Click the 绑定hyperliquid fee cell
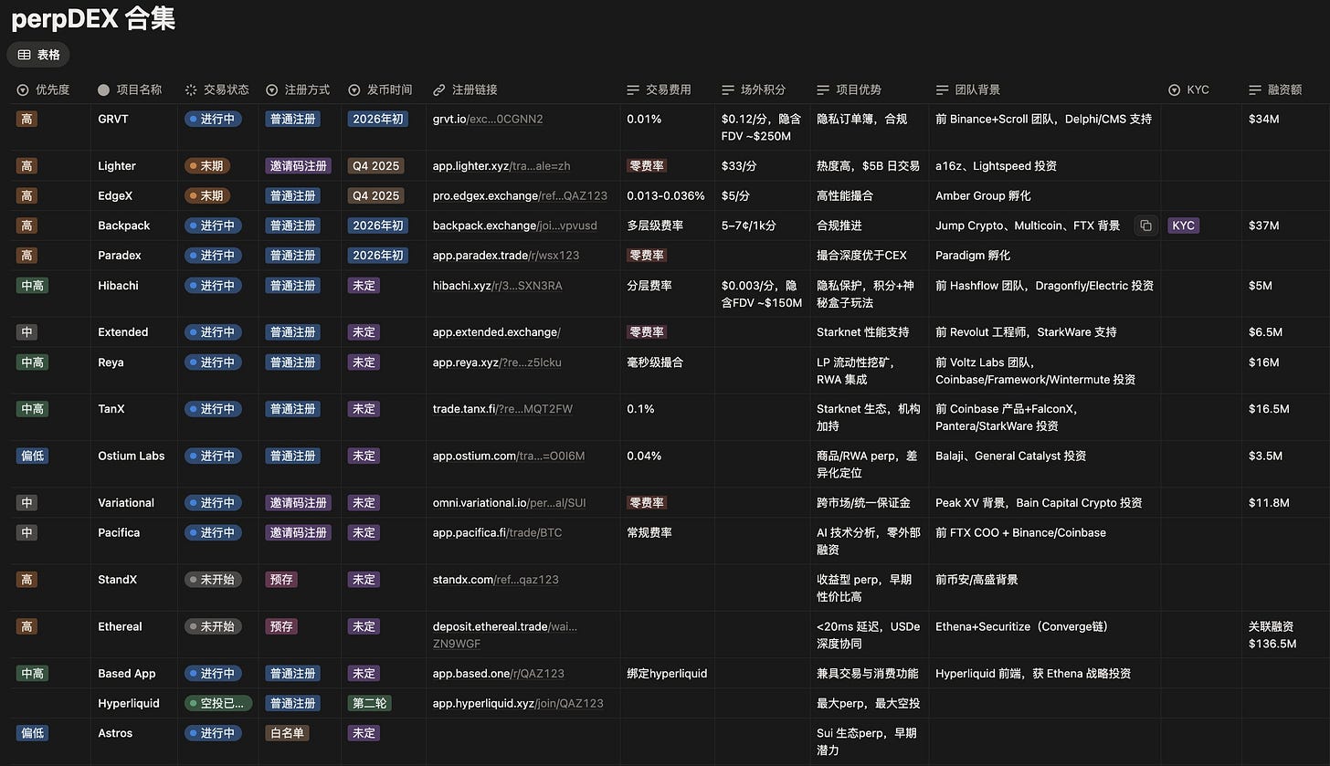This screenshot has height=766, width=1330. pos(668,673)
